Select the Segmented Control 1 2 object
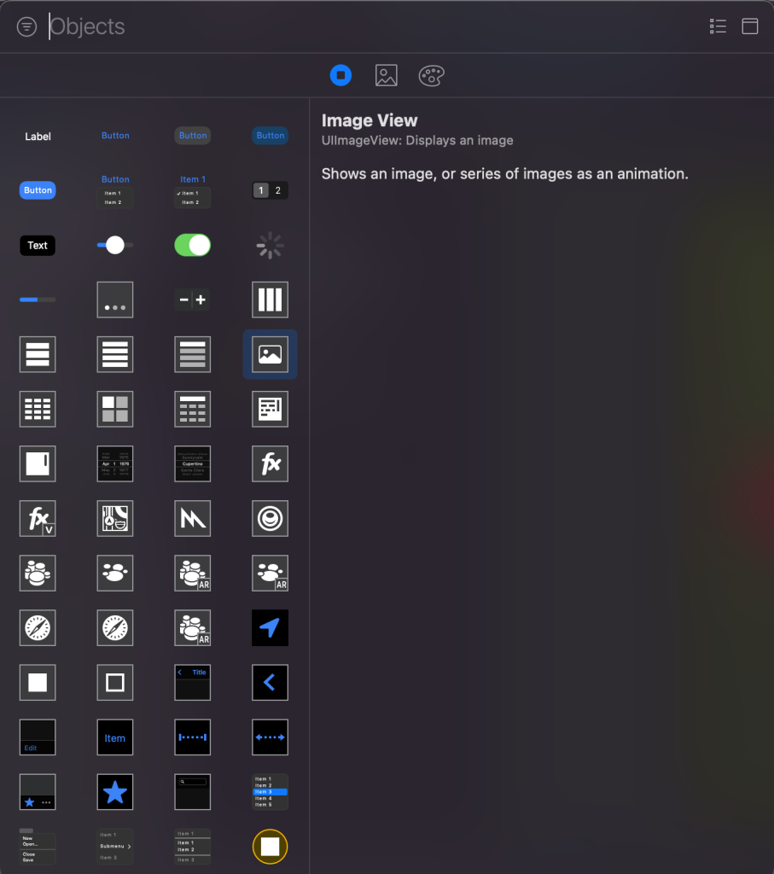The image size is (774, 874). [270, 190]
